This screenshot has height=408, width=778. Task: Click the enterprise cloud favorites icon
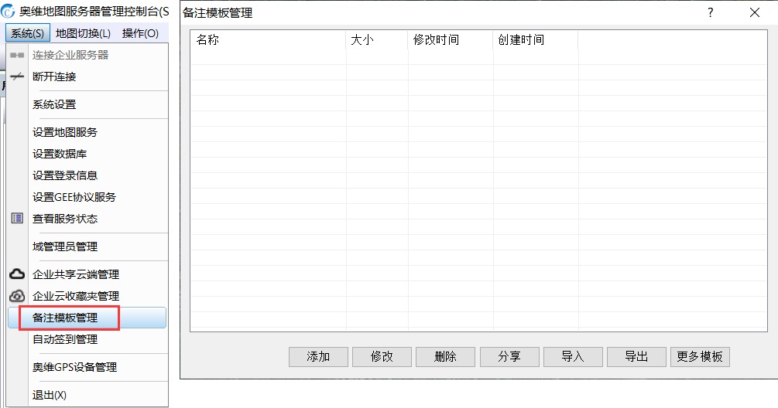[17, 296]
